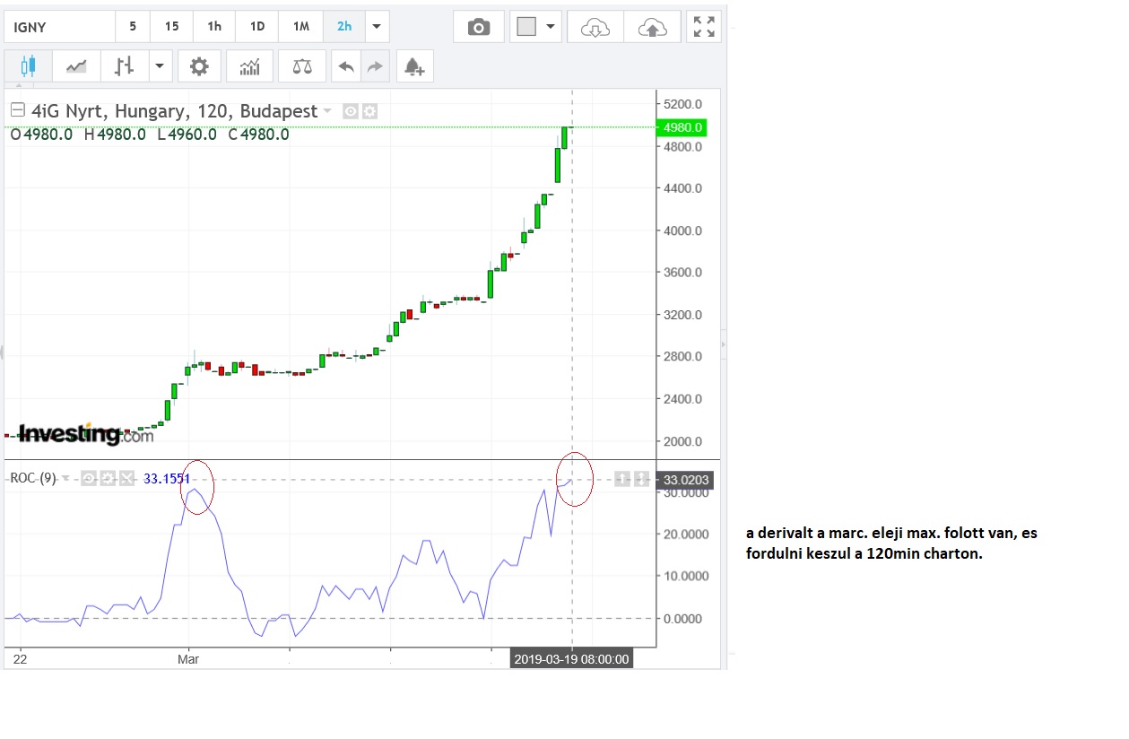Move ROC pane up arrow icon
The width and height of the screenshot is (1129, 739).
tap(622, 479)
